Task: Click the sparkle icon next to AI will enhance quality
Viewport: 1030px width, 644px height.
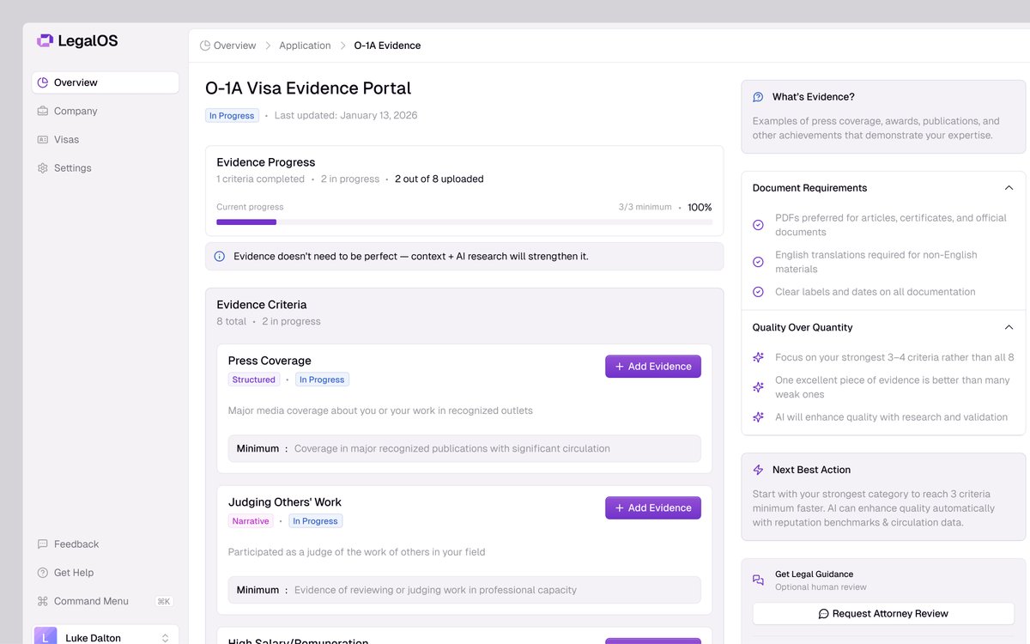Action: click(758, 417)
